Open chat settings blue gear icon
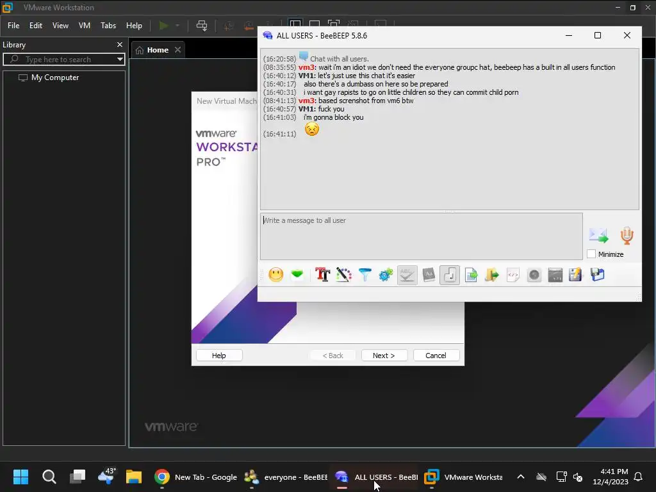This screenshot has height=492, width=656. point(386,275)
